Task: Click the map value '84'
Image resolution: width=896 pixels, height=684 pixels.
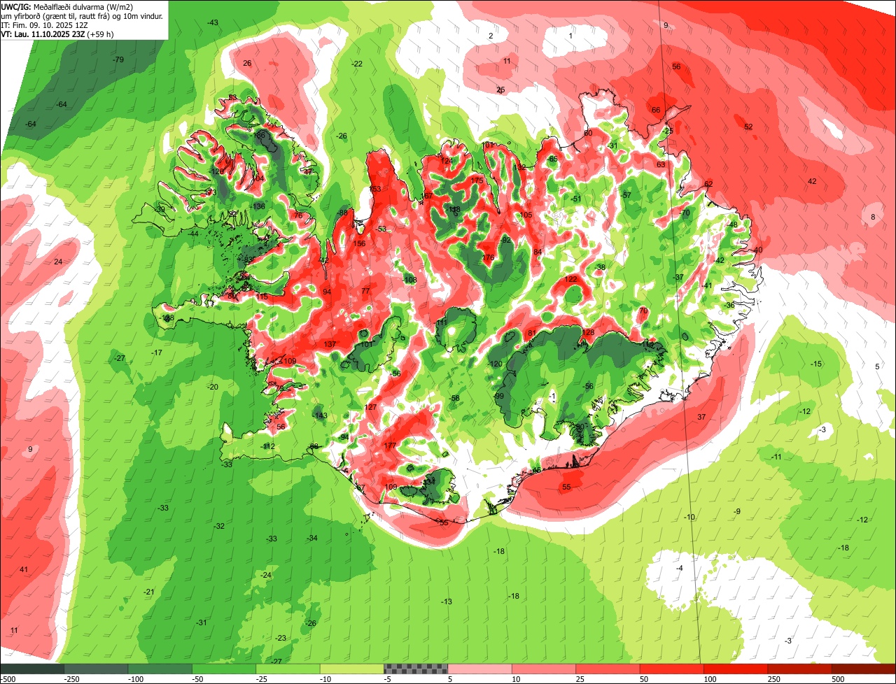Action: [538, 252]
